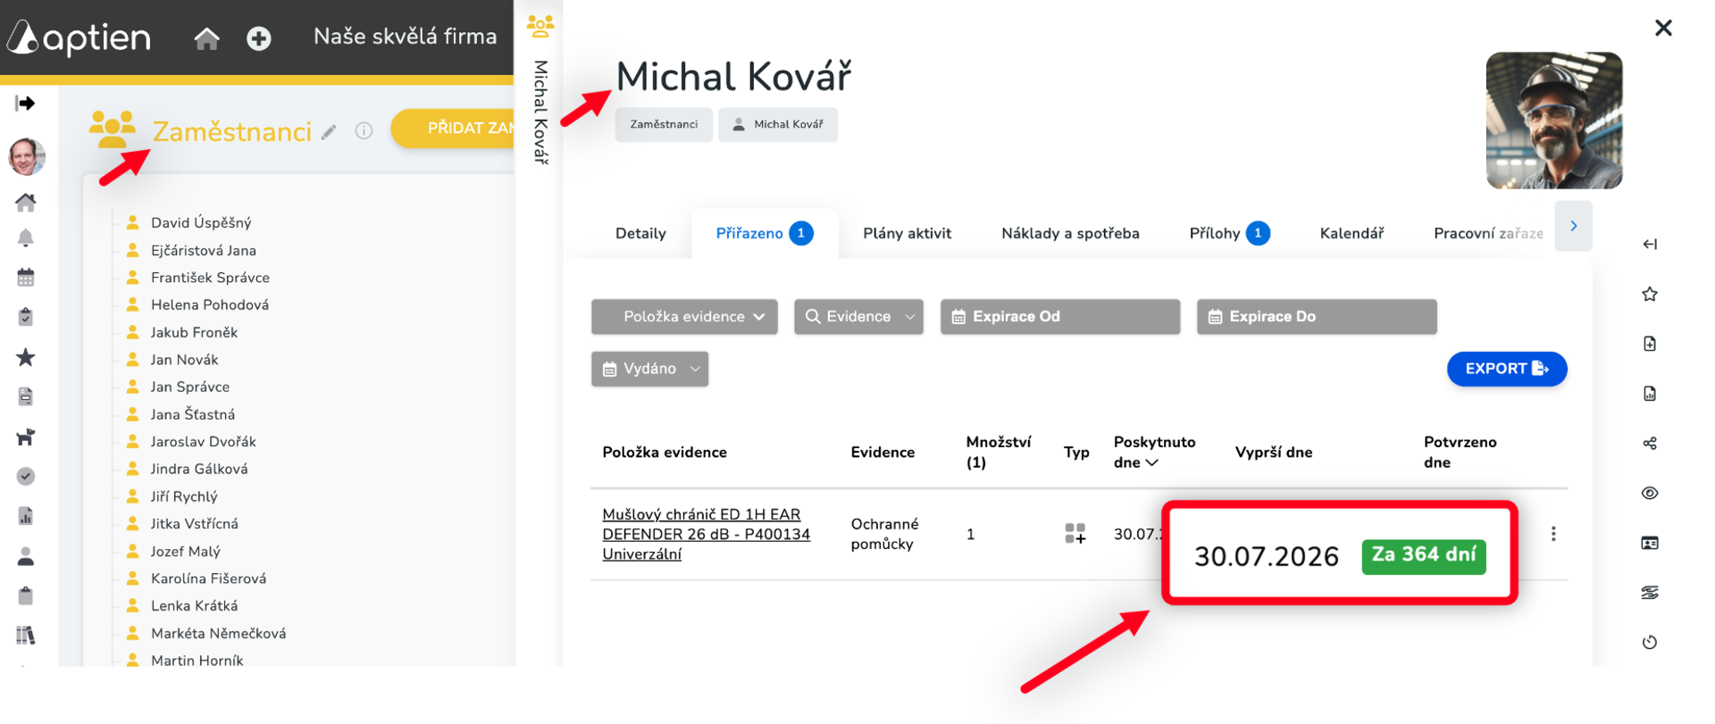Open row actions three-dot menu
Viewport: 1715px width, 724px height.
coord(1553,534)
